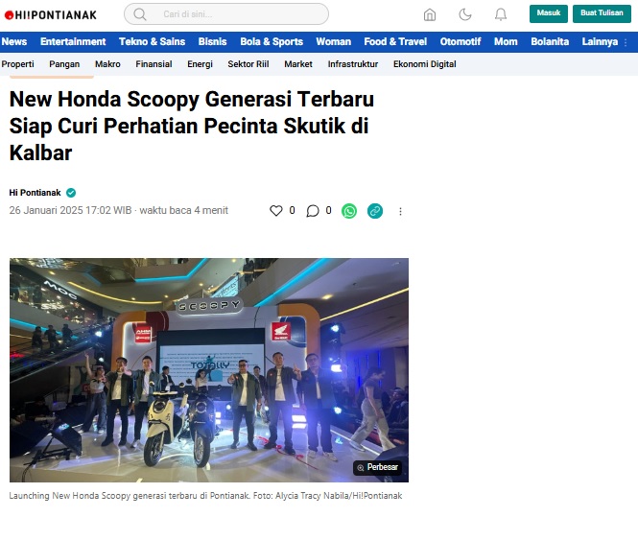
Task: Click the Hi!Pontianak logo
Action: 51,15
